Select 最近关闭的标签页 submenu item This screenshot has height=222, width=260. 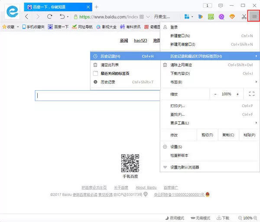click(x=125, y=73)
